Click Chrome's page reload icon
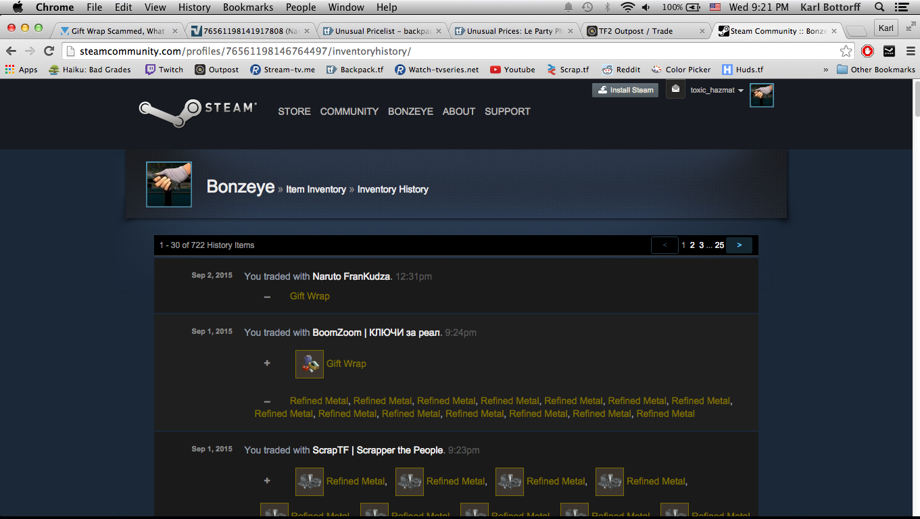This screenshot has height=519, width=920. point(49,51)
